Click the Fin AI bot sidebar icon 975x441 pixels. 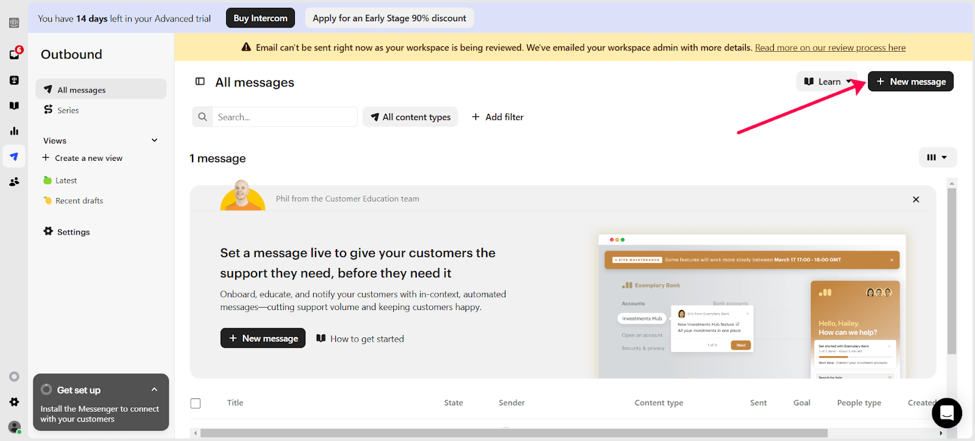14,80
